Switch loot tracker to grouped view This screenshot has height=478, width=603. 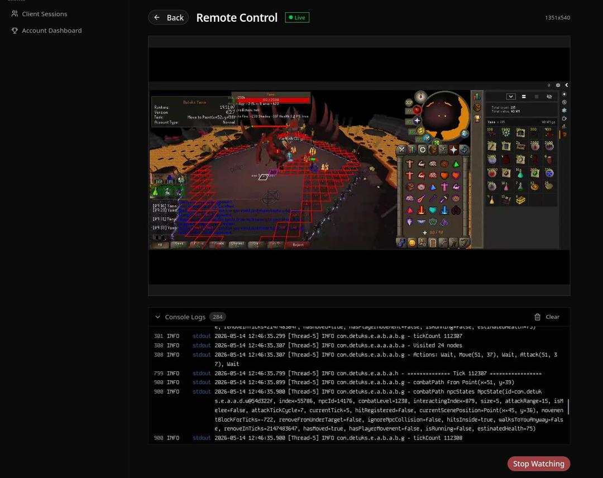pyautogui.click(x=524, y=97)
